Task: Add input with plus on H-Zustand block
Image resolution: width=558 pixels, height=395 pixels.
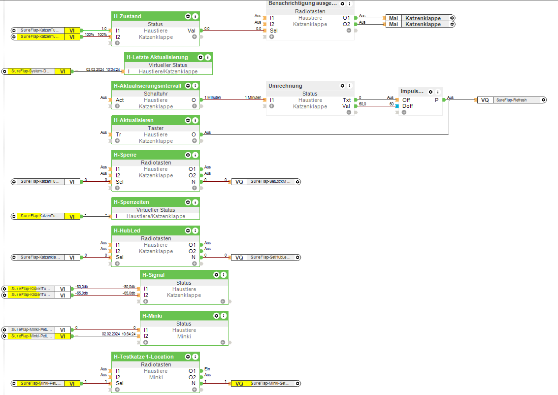Action: click(117, 43)
